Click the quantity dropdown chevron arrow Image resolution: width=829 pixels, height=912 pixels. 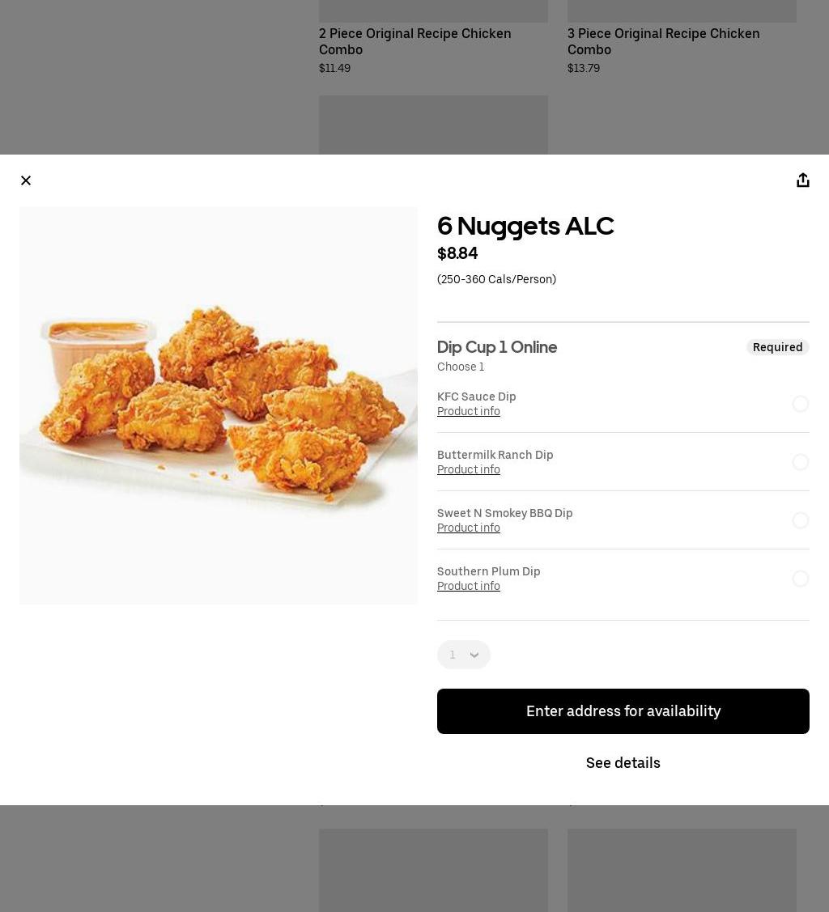point(474,655)
